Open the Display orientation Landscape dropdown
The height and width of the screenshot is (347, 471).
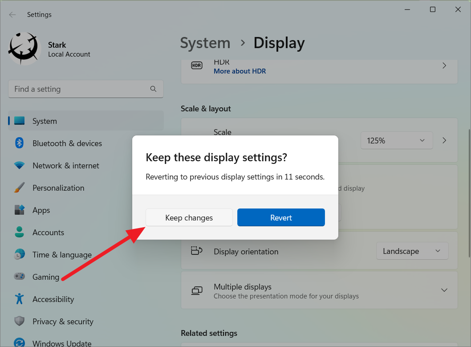412,251
